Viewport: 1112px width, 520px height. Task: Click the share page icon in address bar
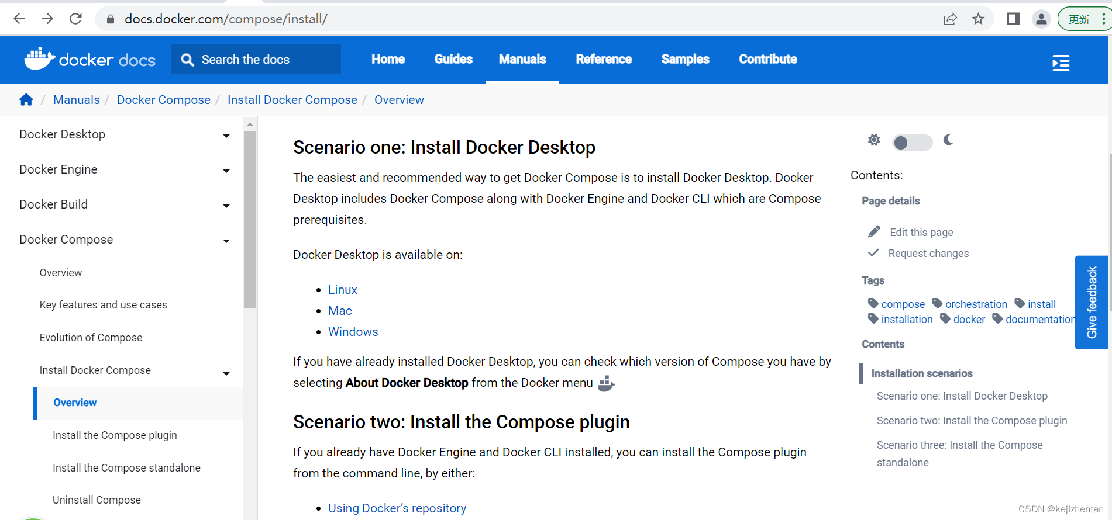(x=951, y=19)
